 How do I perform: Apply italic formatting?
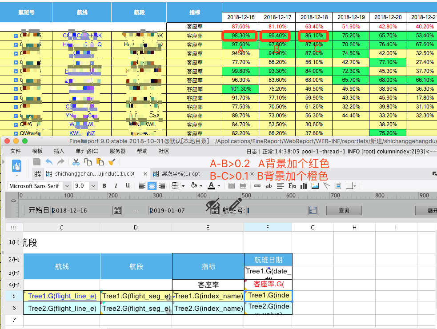point(116,186)
